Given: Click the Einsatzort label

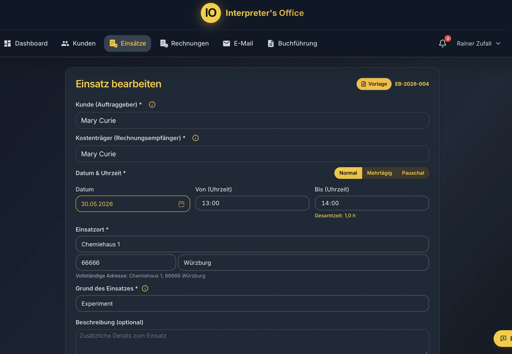Looking at the screenshot, I should (x=92, y=229).
